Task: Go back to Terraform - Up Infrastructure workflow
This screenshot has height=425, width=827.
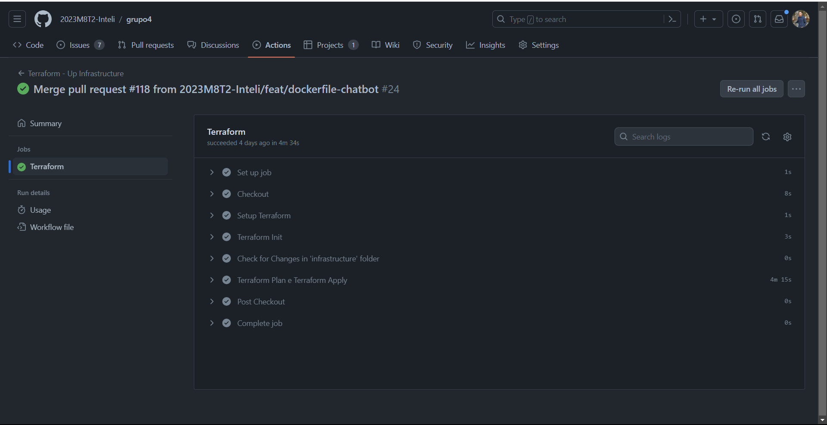Action: (71, 73)
